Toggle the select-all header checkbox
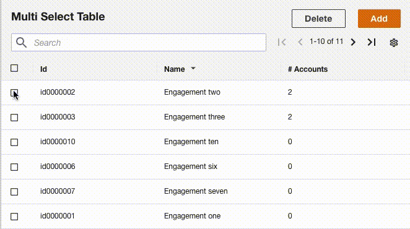 [x=14, y=68]
